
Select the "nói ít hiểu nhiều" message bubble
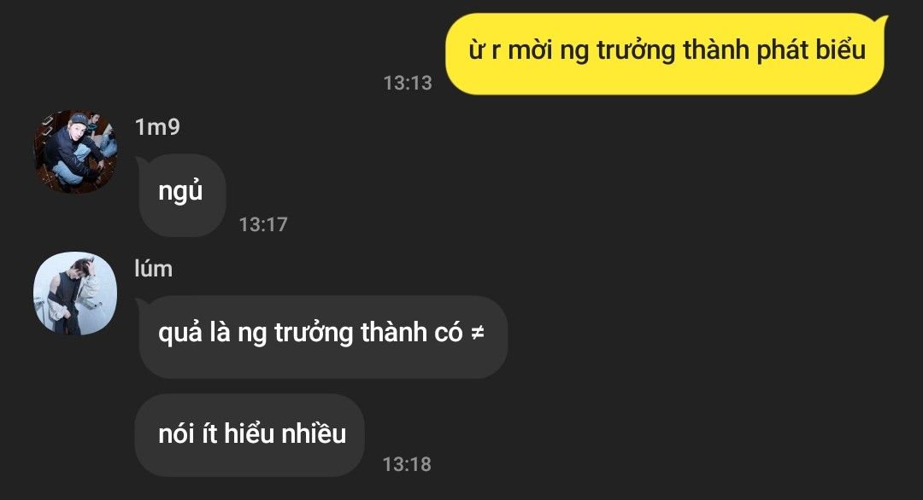250,435
